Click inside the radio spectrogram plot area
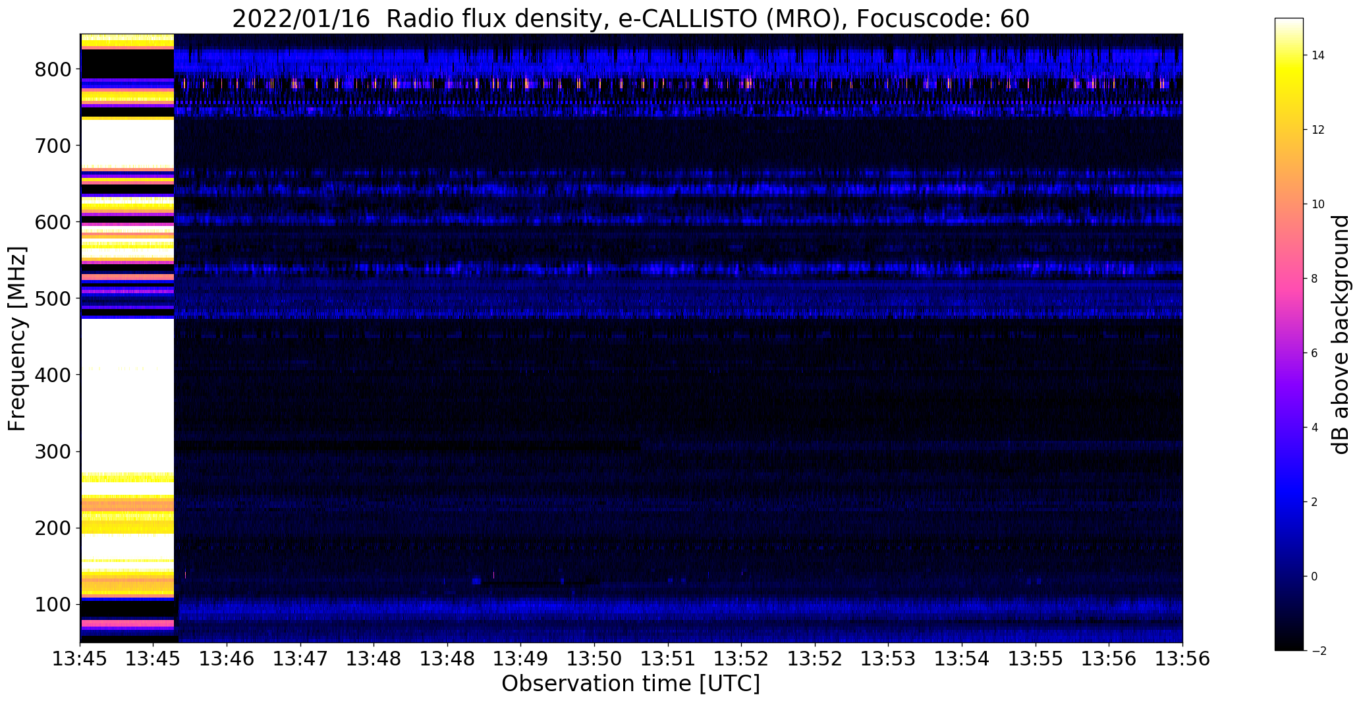 [x=631, y=338]
